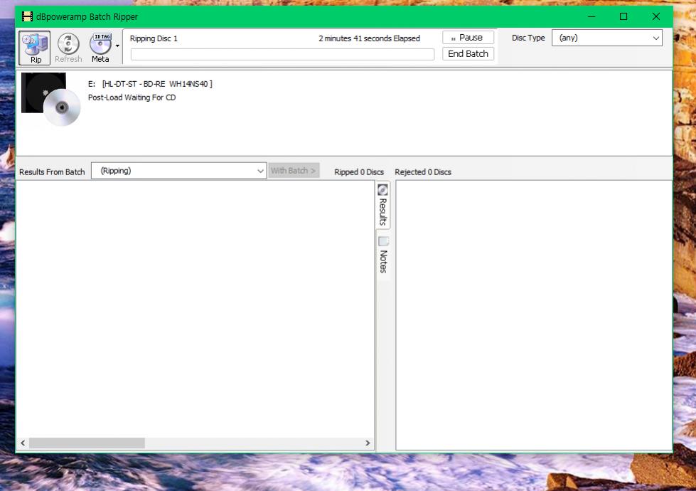Minimize the Batch Ripper window
696x491 pixels.
click(591, 16)
